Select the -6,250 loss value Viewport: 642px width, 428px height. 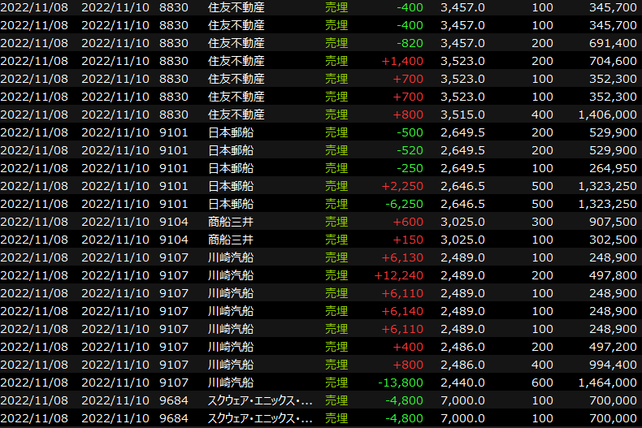(x=402, y=204)
